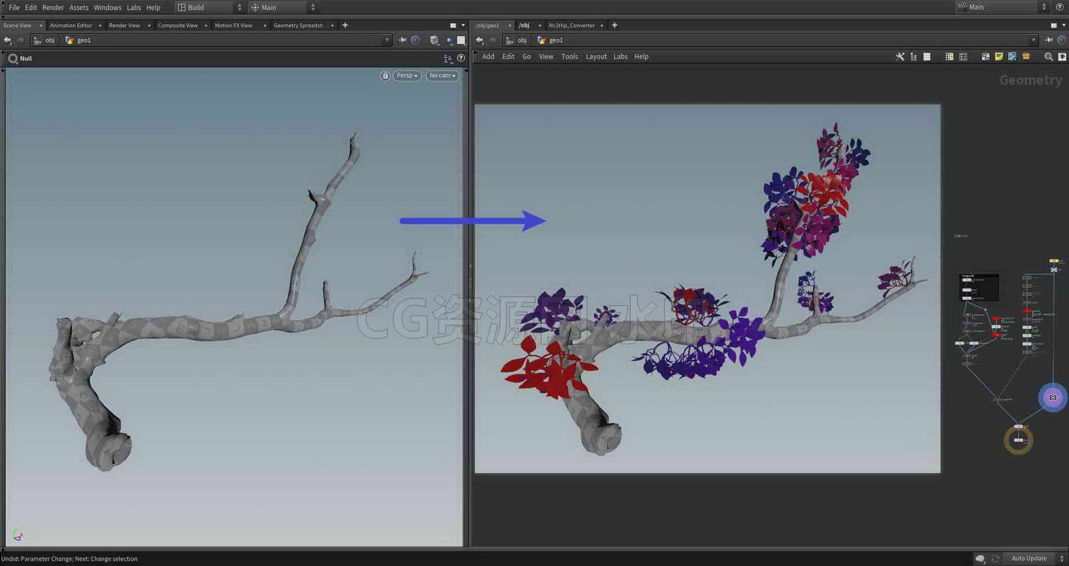The width and height of the screenshot is (1069, 566).
Task: Add a background image in the network editor
Action: [x=1012, y=57]
